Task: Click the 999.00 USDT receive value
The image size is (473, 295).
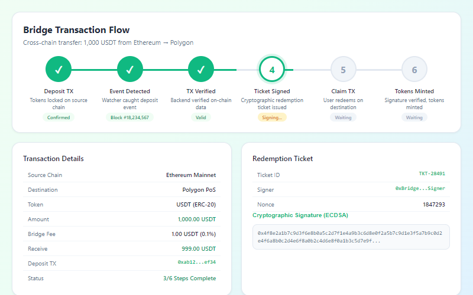Action: point(199,248)
